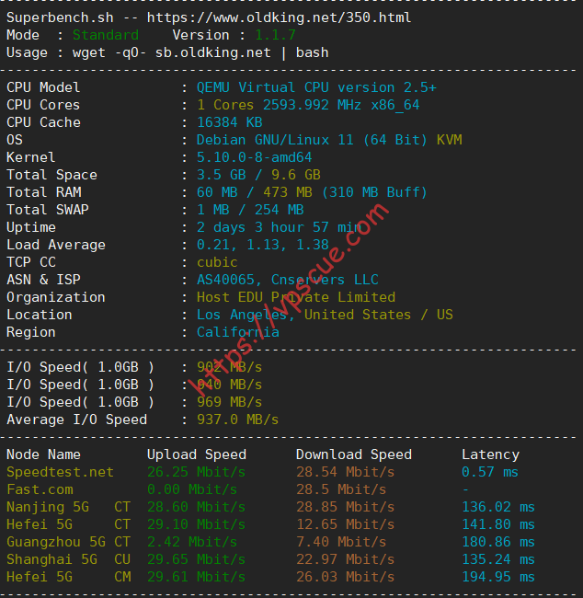
Task: Click the Download Speed column header
Action: click(x=354, y=454)
